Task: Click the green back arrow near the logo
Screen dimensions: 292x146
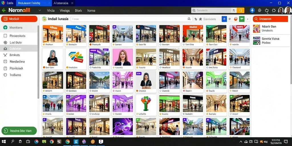Action: (4, 10)
